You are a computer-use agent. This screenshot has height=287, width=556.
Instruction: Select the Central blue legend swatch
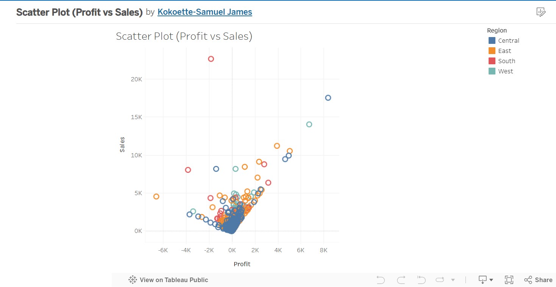coord(492,40)
